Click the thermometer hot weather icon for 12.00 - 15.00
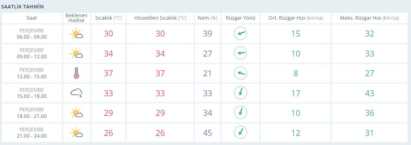Image resolution: width=411 pixels, height=145 pixels. pyautogui.click(x=76, y=73)
